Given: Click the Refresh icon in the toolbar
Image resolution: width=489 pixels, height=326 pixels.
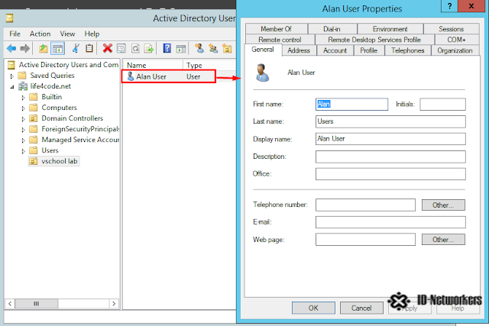Looking at the screenshot, I should point(135,48).
